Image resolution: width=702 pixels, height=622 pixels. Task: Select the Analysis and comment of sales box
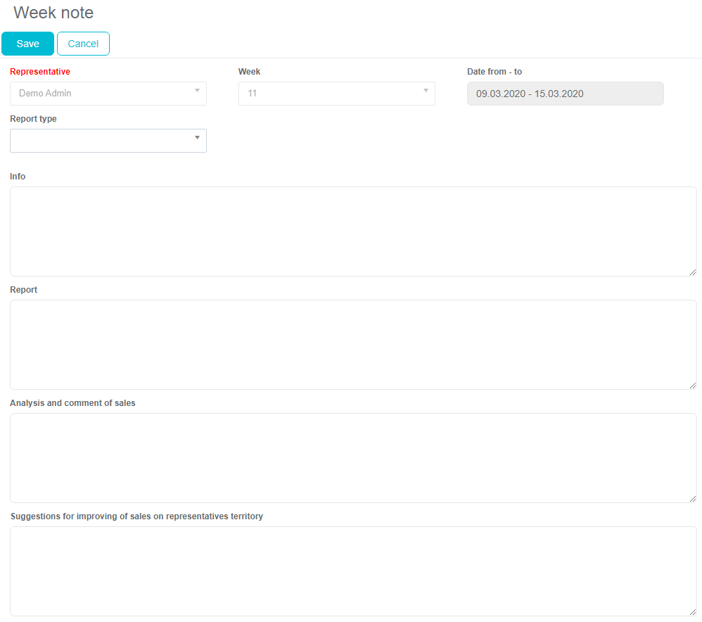pos(353,458)
